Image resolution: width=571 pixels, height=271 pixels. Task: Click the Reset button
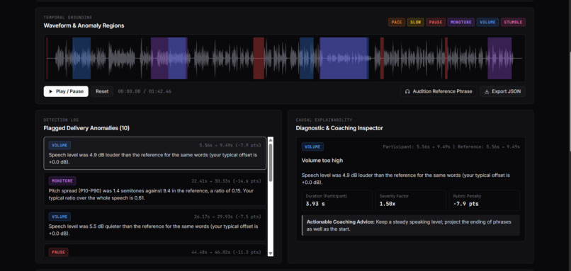(102, 91)
